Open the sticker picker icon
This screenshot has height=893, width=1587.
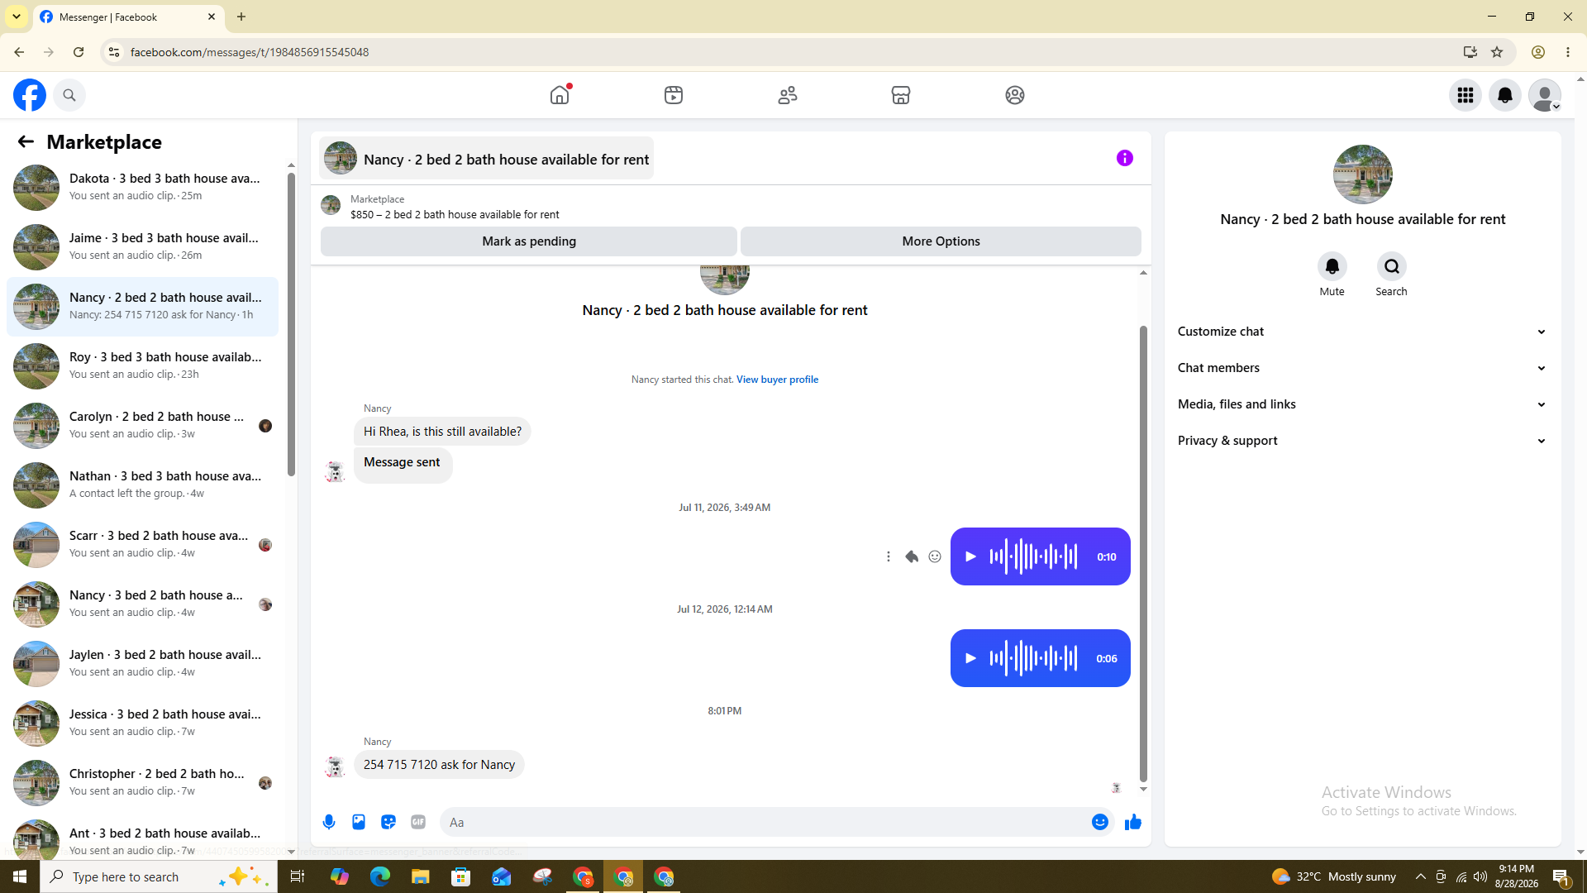point(388,822)
